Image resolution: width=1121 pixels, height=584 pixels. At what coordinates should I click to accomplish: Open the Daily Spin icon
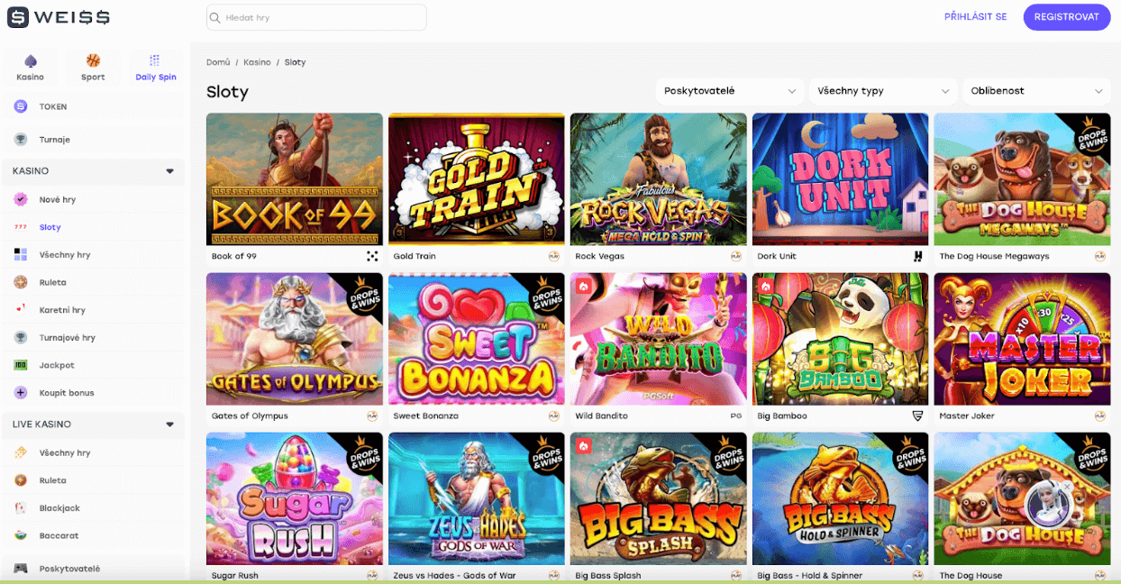pos(155,61)
